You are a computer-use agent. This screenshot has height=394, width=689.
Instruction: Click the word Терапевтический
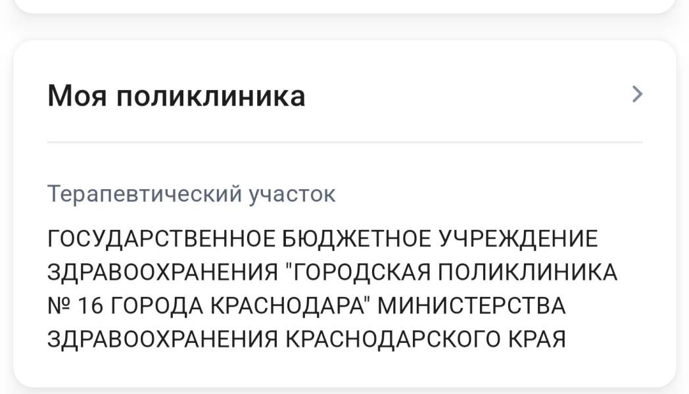tap(145, 194)
